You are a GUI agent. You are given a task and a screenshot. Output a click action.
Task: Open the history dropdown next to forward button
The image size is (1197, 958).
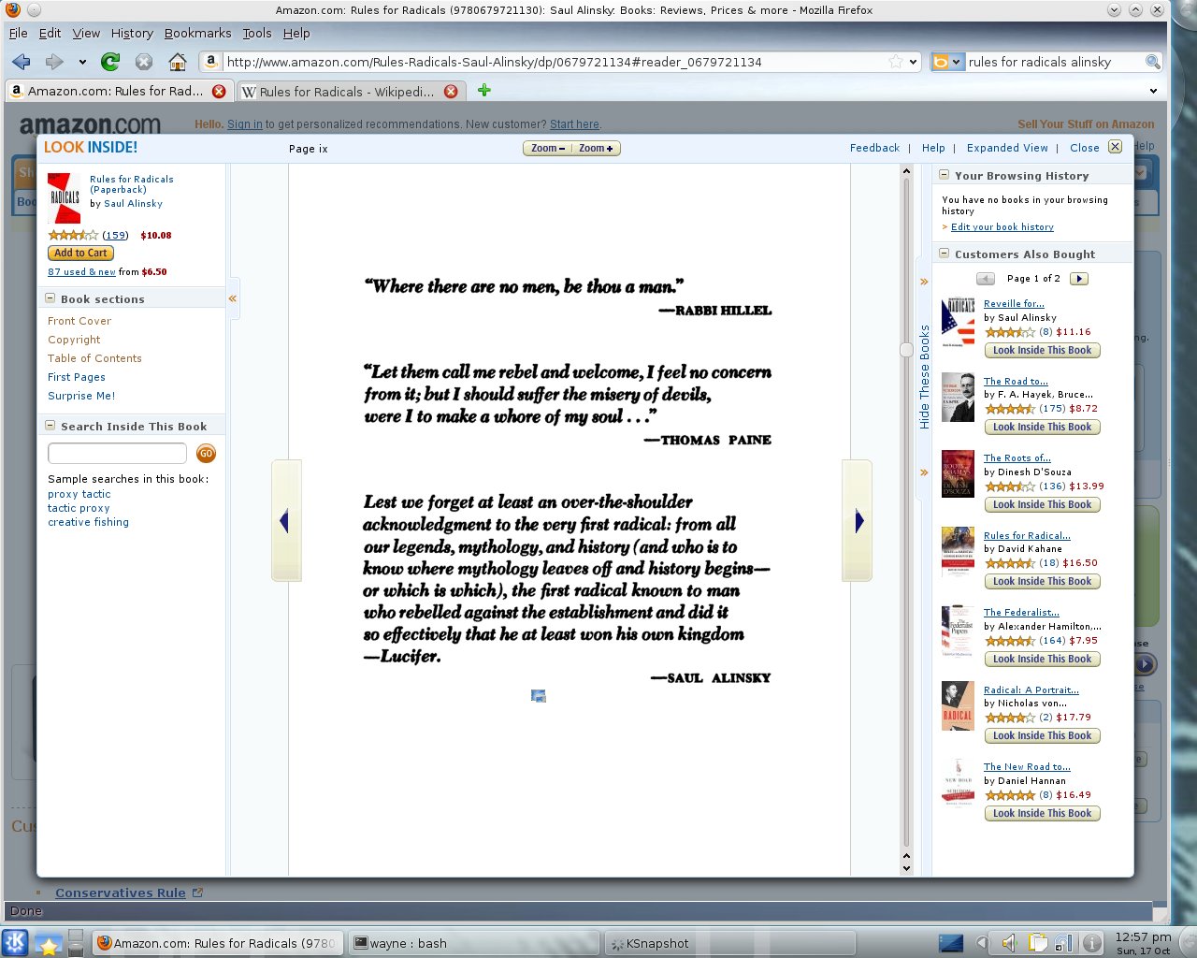pos(82,63)
